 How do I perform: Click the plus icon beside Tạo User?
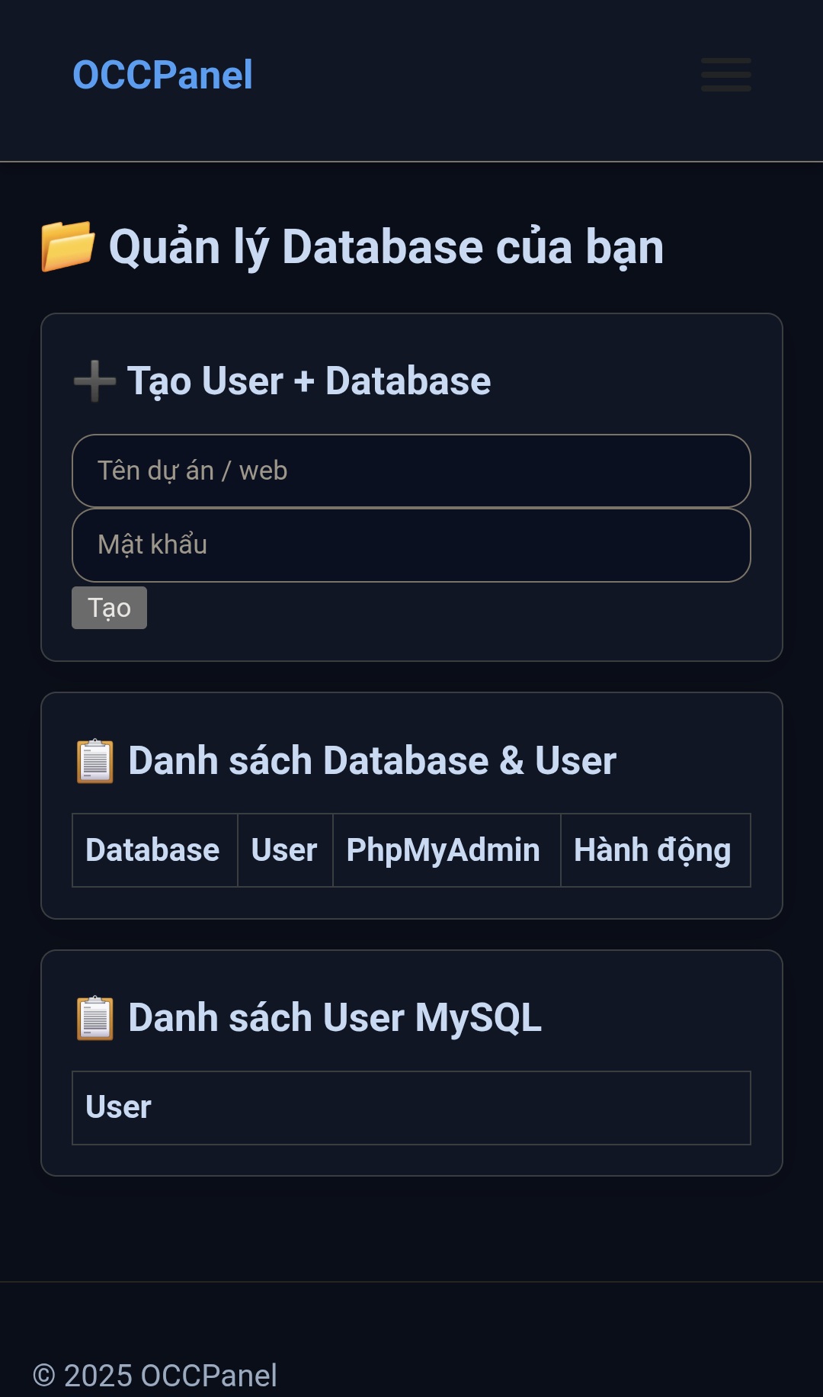(x=94, y=381)
